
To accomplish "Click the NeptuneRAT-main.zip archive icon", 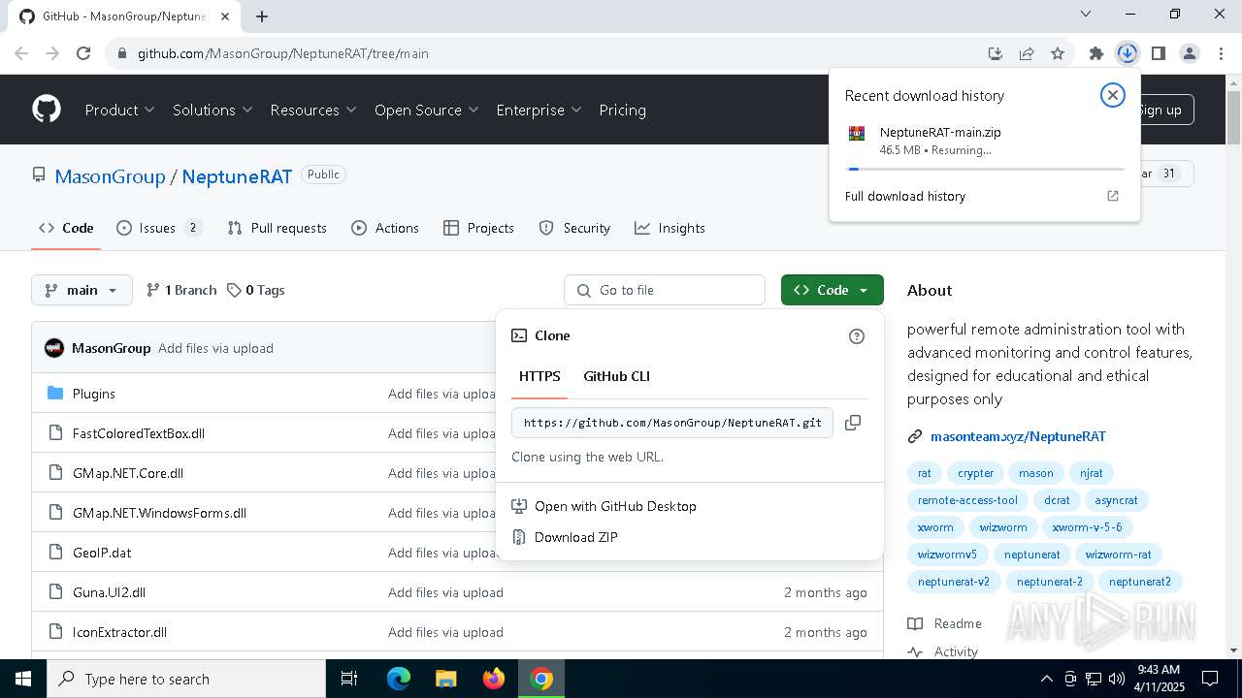I will (x=857, y=134).
